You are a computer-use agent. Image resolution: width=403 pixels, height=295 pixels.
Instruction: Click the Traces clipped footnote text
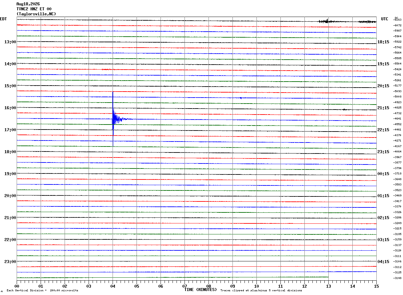pyautogui.click(x=261, y=290)
